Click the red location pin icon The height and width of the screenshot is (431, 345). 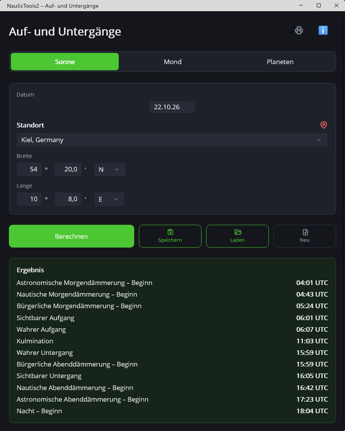click(x=324, y=125)
